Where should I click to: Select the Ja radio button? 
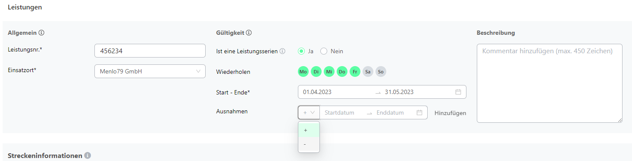(301, 51)
